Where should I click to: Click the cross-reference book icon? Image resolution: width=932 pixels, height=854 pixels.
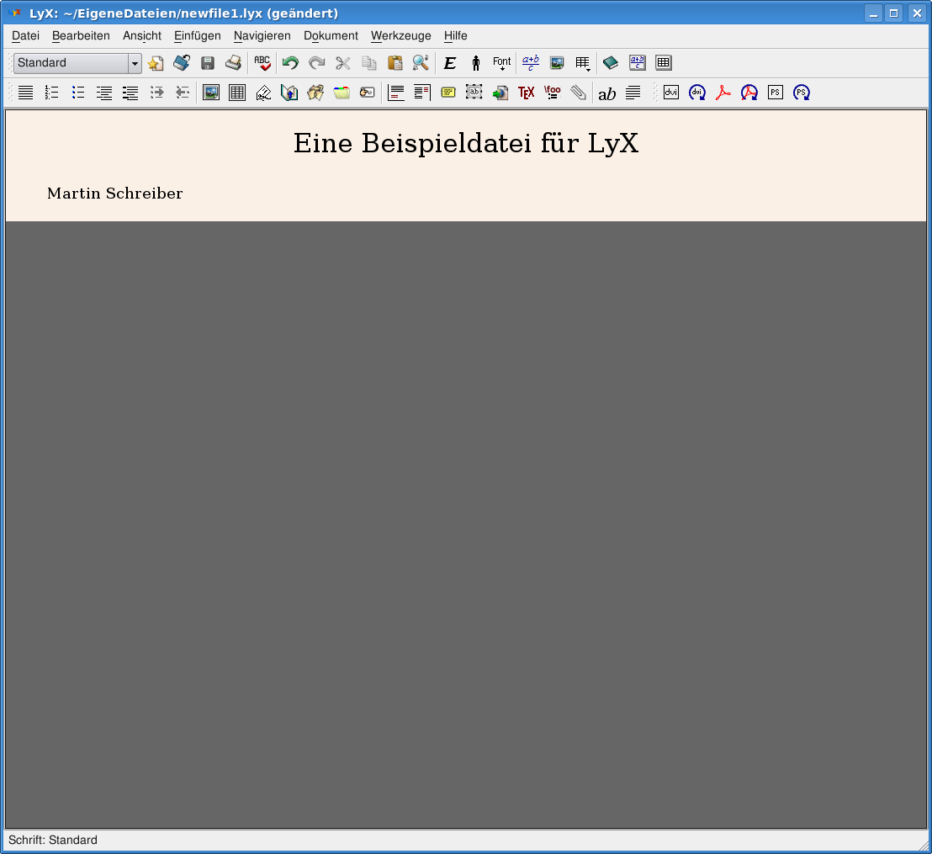click(289, 93)
